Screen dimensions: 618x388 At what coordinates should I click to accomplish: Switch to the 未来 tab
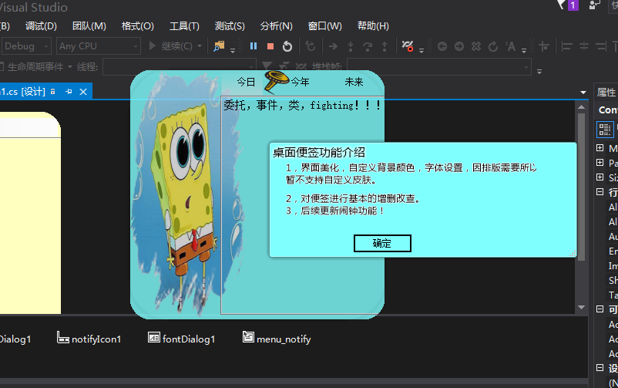pyautogui.click(x=354, y=82)
